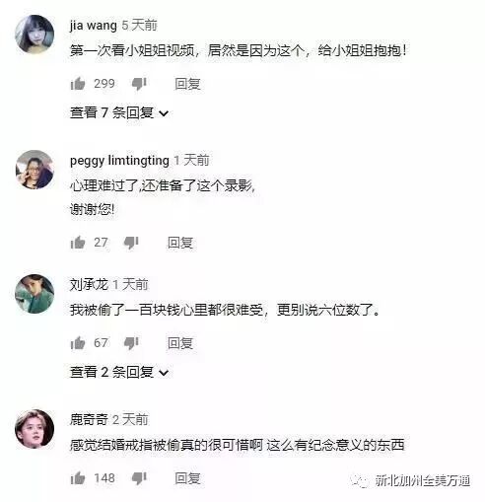Viewport: 485px width, 502px height.
Task: Open the peggy limtingting username link
Action: (x=119, y=161)
